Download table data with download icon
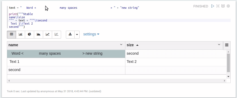Screen dimensions: 237x98 pos(70,35)
